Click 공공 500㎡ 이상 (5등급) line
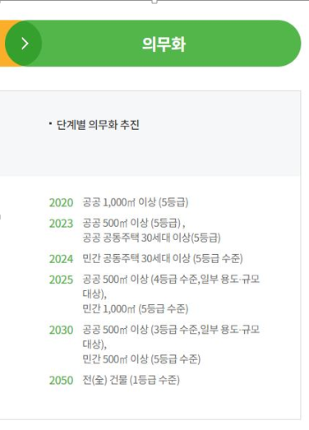Viewport: 309px width, 430px height. tap(134, 223)
